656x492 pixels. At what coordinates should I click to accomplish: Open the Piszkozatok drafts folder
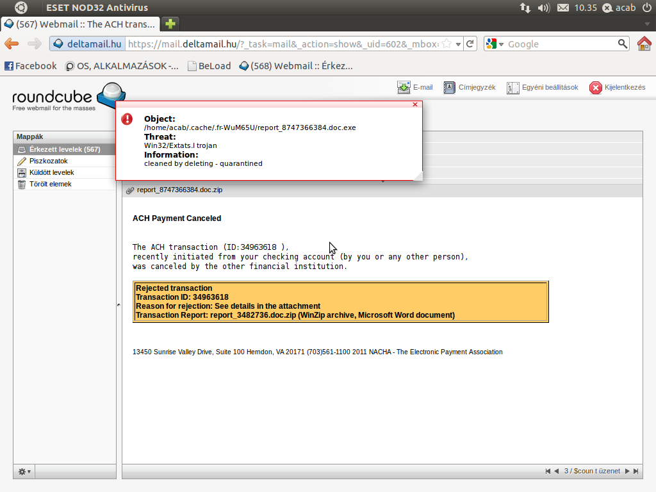[65, 161]
